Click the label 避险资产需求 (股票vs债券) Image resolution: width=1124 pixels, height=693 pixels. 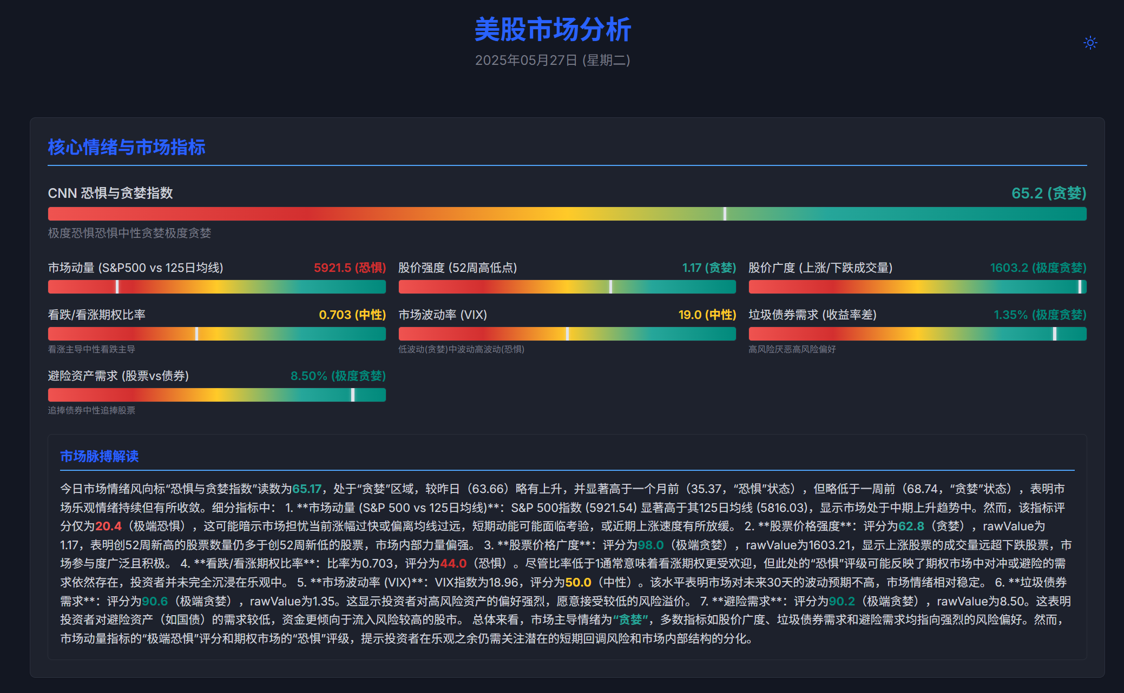click(x=119, y=376)
